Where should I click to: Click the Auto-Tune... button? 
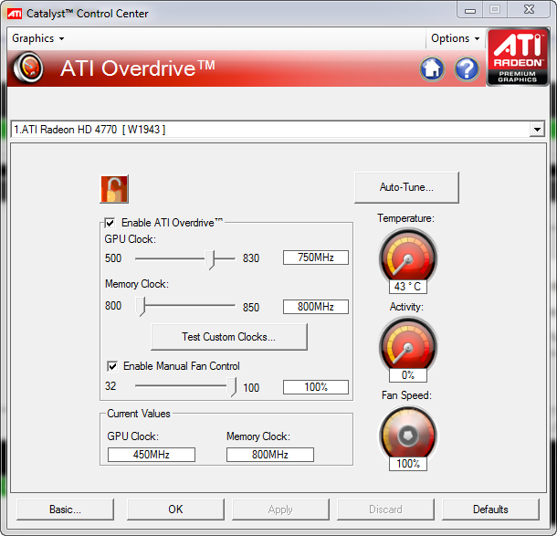pos(406,187)
